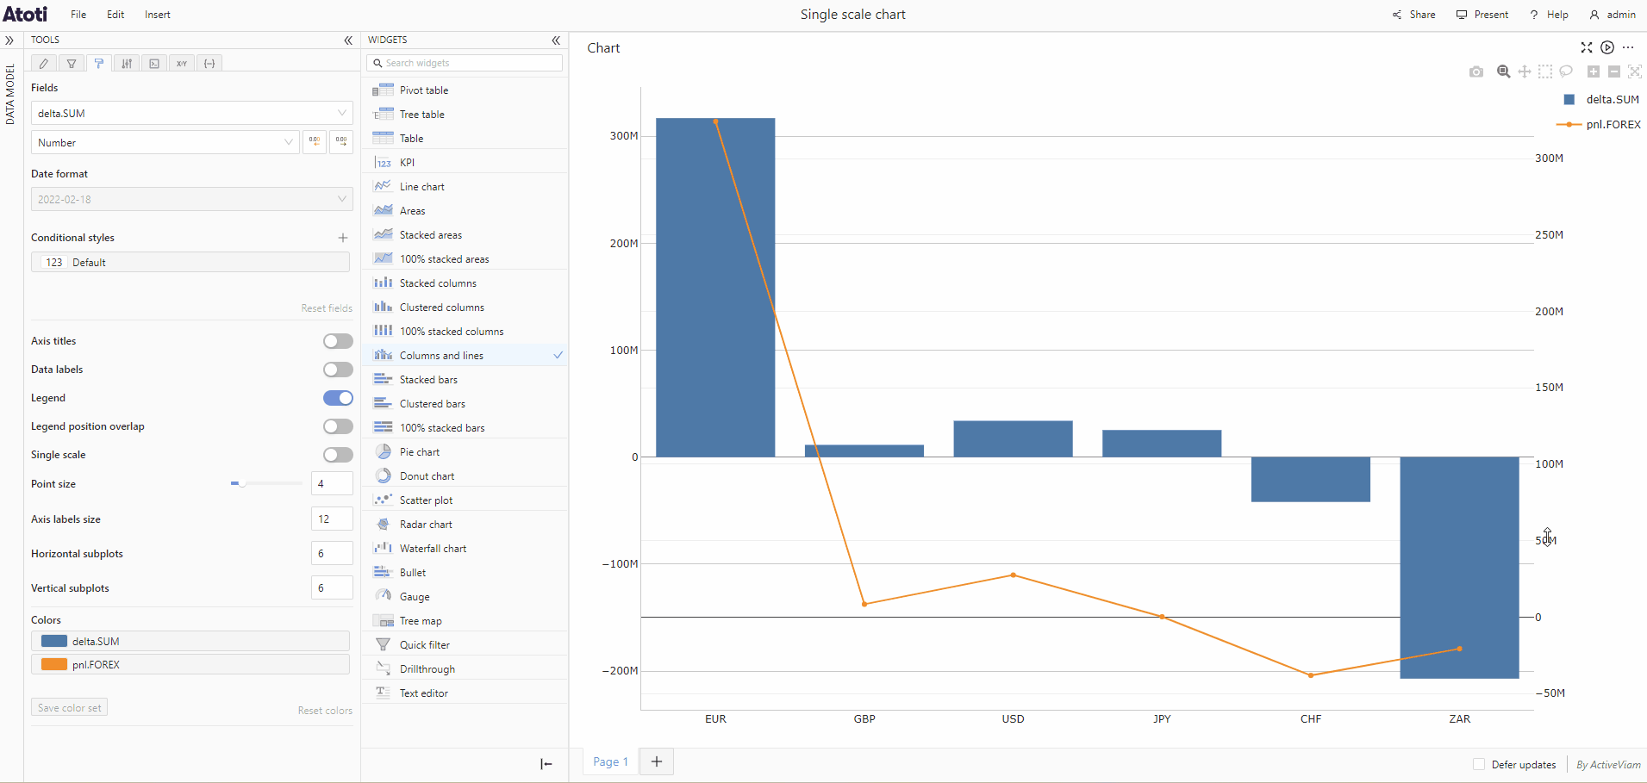
Task: Open the delta.SUM fields dropdown
Action: click(191, 113)
